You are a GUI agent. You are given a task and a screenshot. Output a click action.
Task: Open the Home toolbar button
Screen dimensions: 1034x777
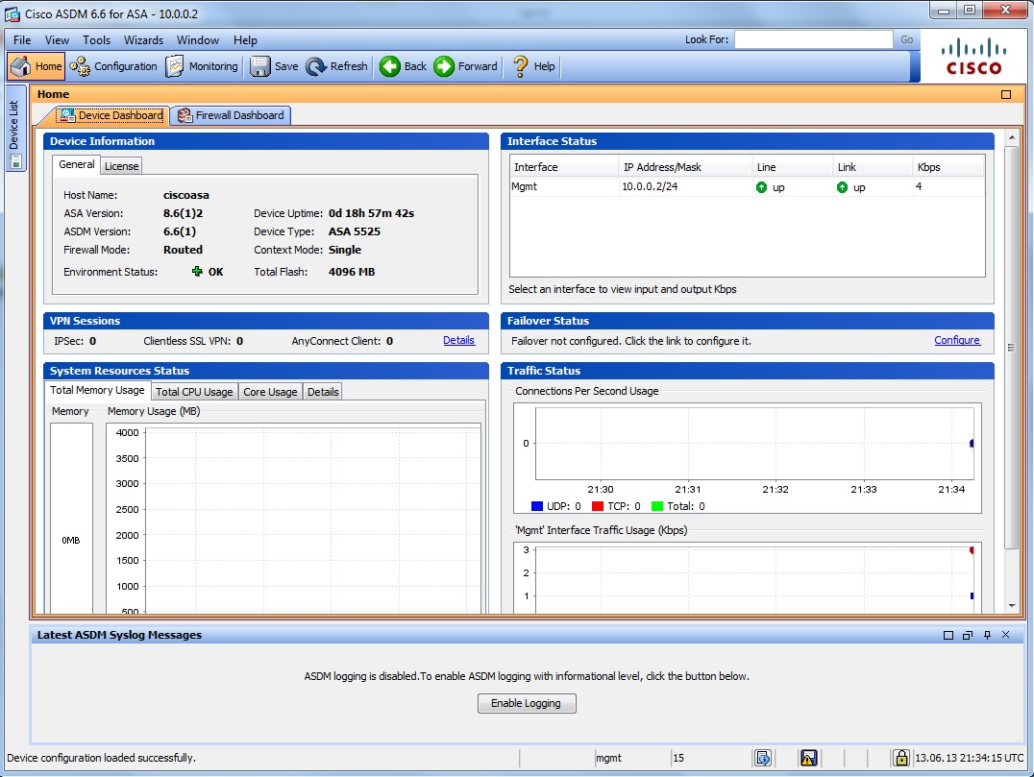pos(37,66)
